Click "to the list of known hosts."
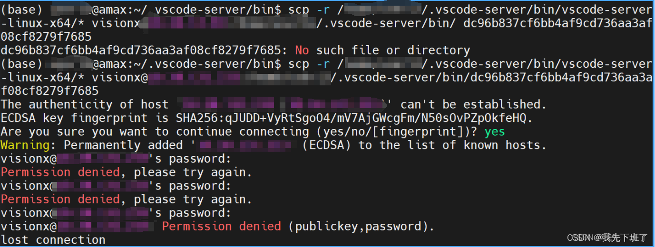 point(452,145)
